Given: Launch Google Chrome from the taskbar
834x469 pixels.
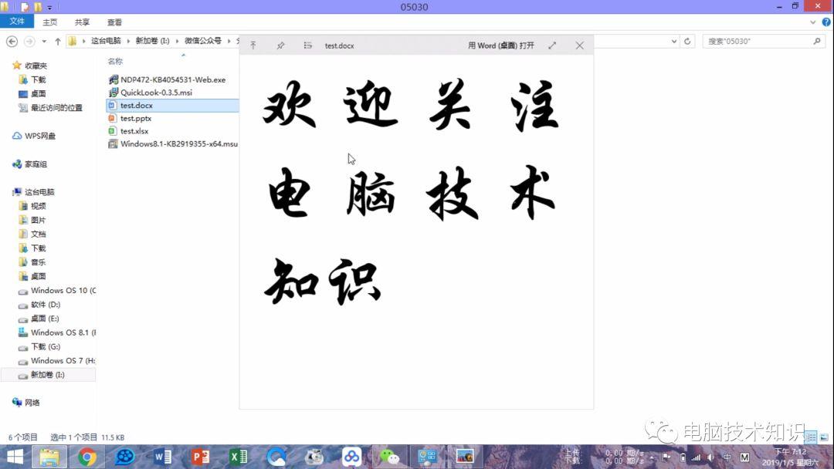Looking at the screenshot, I should click(86, 457).
